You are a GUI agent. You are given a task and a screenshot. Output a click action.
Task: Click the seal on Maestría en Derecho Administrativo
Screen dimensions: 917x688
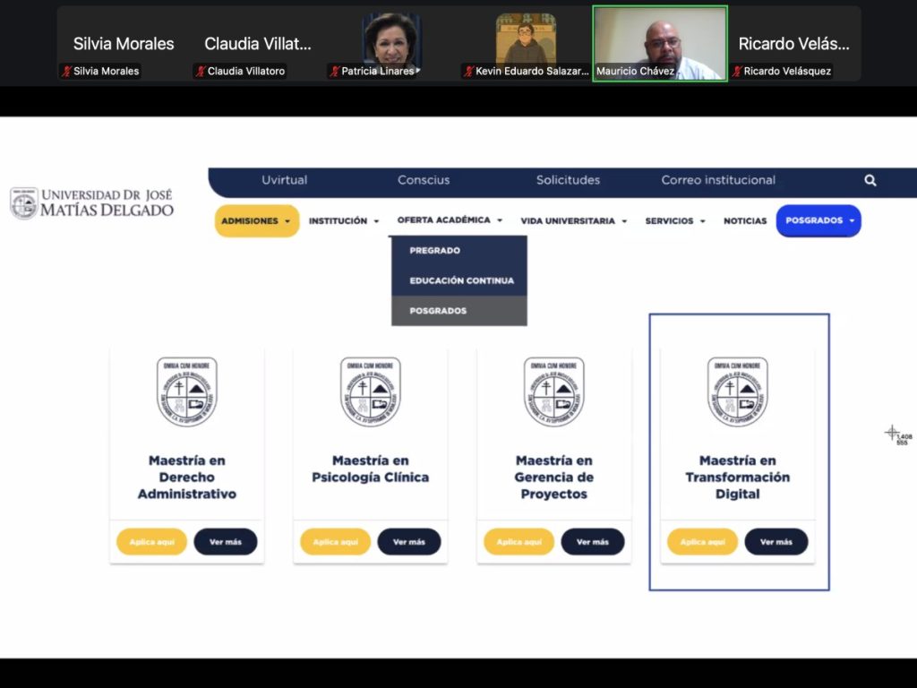186,391
